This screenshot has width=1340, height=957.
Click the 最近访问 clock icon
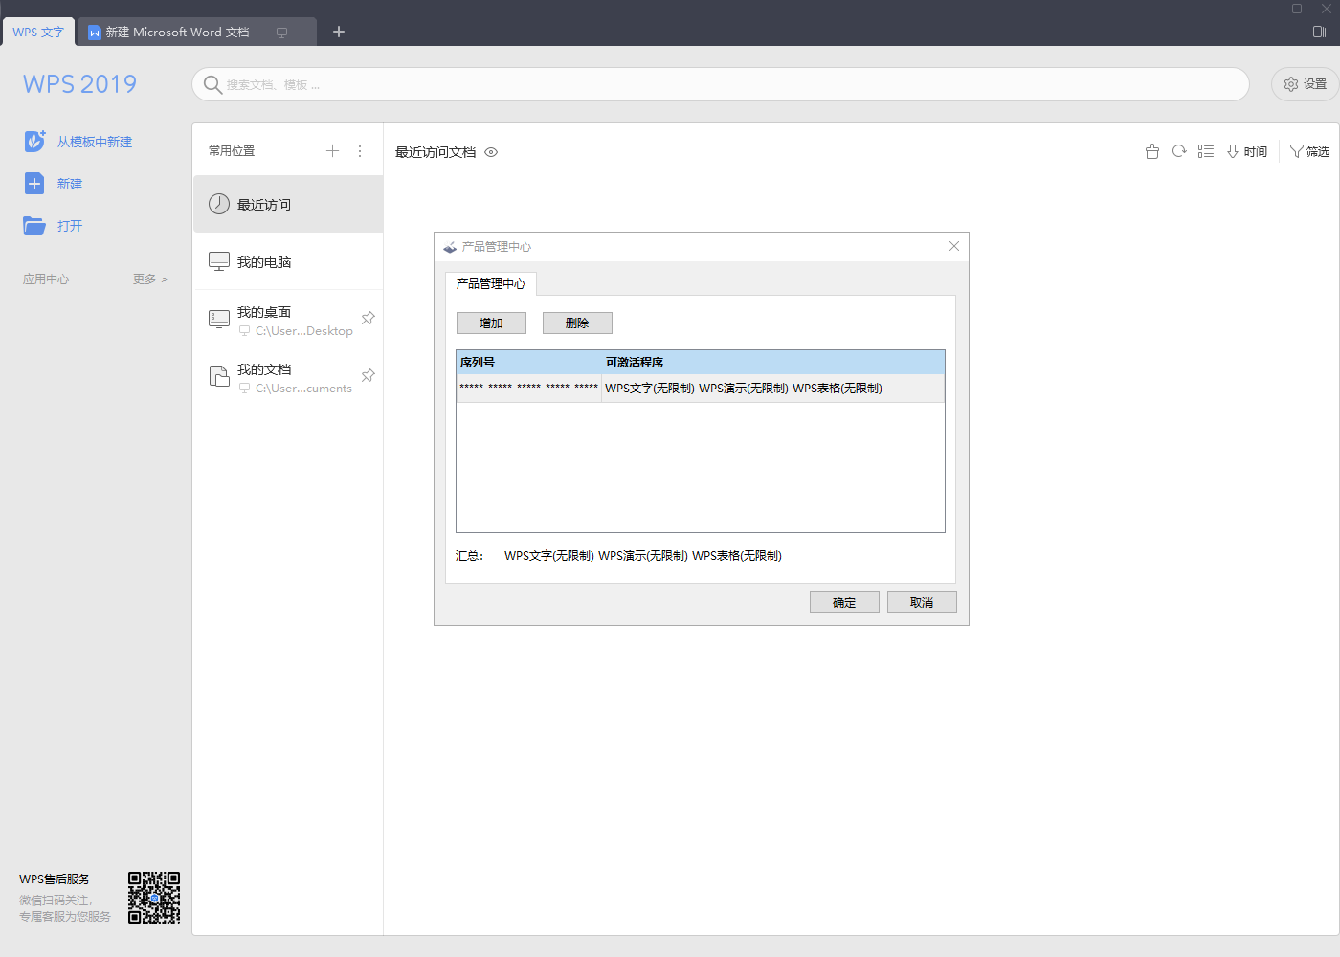(x=219, y=203)
